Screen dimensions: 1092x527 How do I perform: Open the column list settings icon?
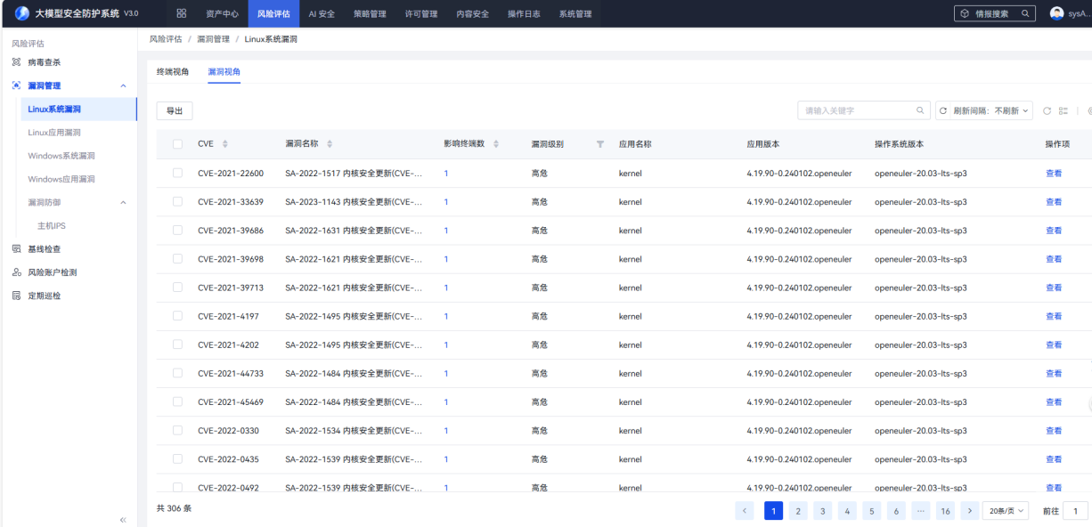pos(1063,111)
